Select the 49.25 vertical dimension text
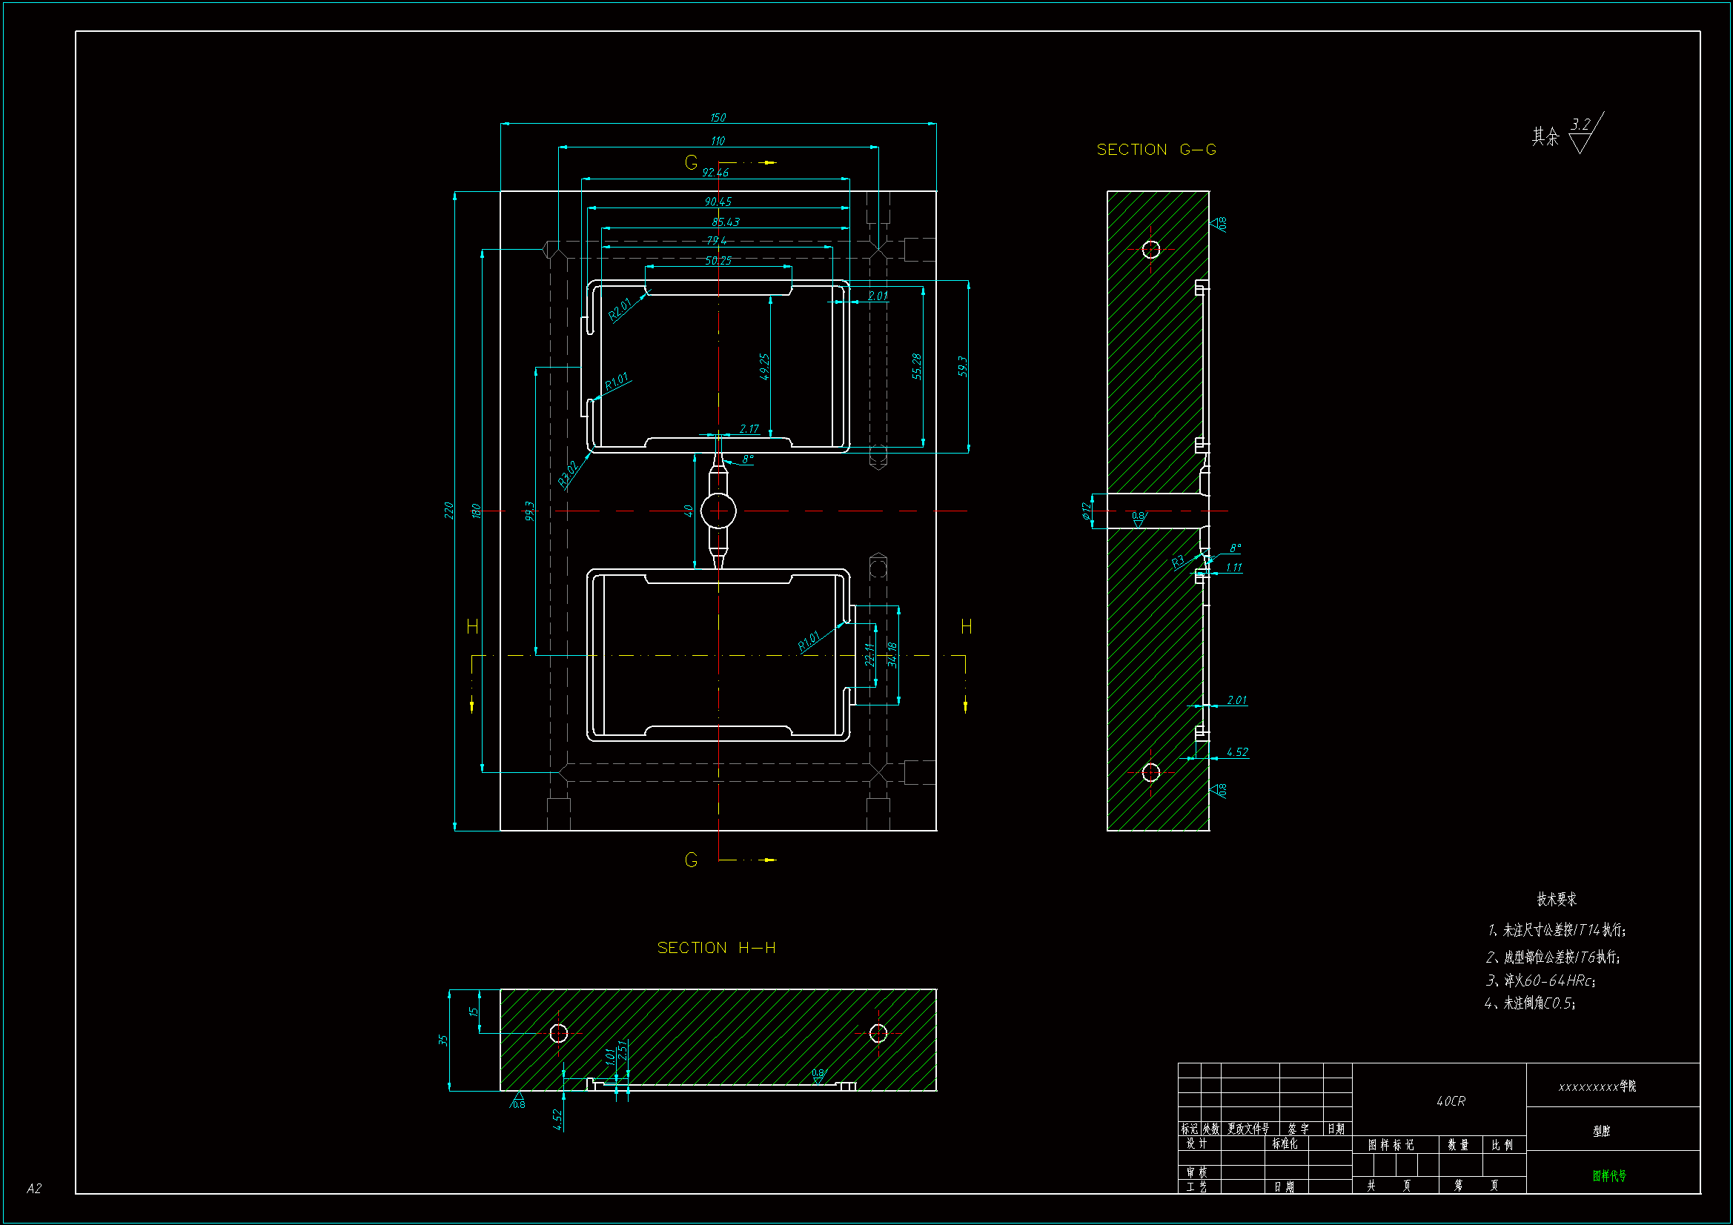The width and height of the screenshot is (1733, 1225). [x=764, y=367]
